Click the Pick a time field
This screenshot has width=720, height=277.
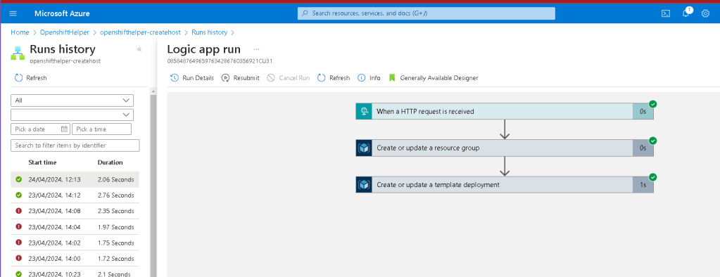point(102,129)
